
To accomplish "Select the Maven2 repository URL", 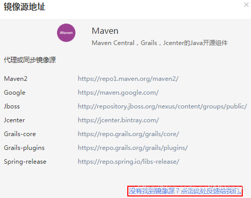I will point(128,79).
